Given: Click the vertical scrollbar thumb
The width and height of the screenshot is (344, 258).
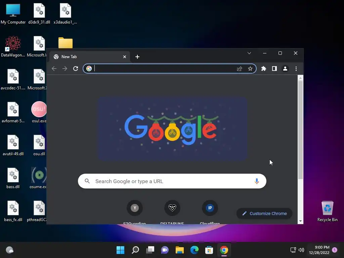Looking at the screenshot, I should [300, 129].
